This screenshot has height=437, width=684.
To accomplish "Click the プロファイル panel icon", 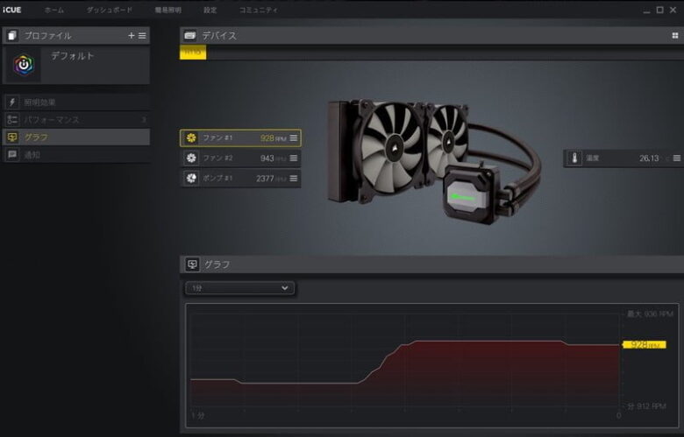I will click(x=12, y=35).
